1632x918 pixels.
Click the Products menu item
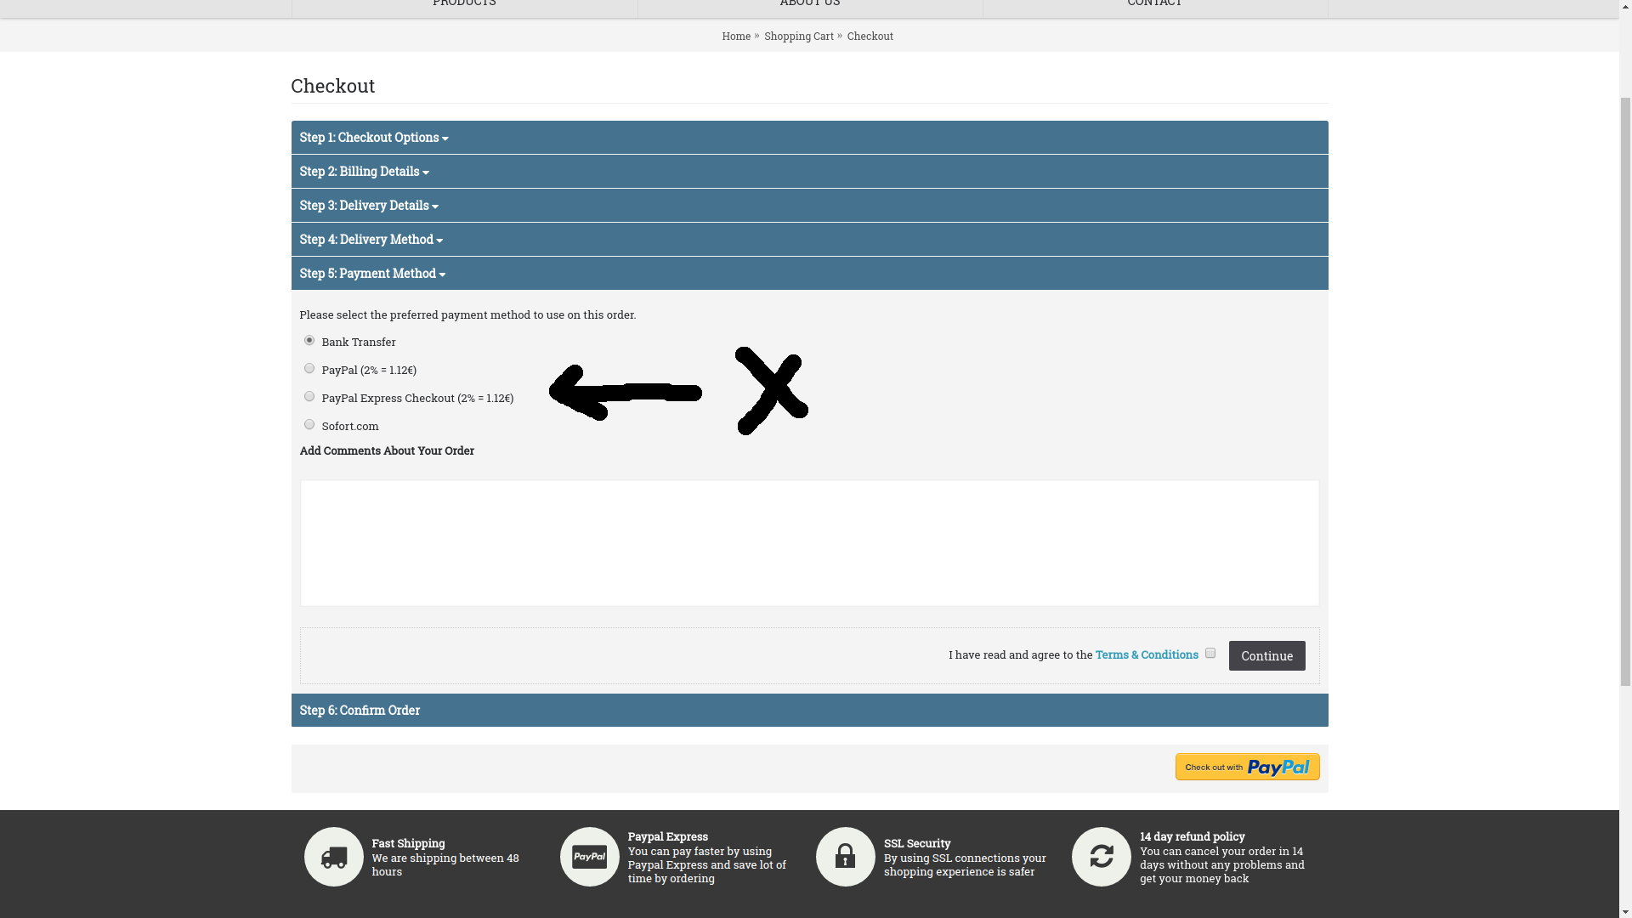click(x=464, y=4)
